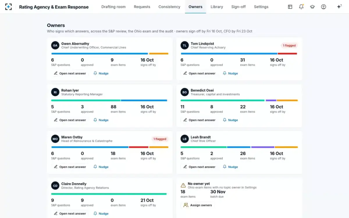Switch to the Drafting room tab
The height and width of the screenshot is (218, 349).
coord(113,7)
